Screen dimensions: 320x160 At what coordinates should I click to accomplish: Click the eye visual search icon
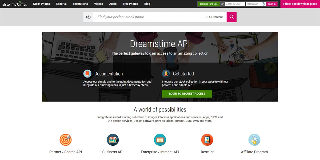click(x=88, y=17)
